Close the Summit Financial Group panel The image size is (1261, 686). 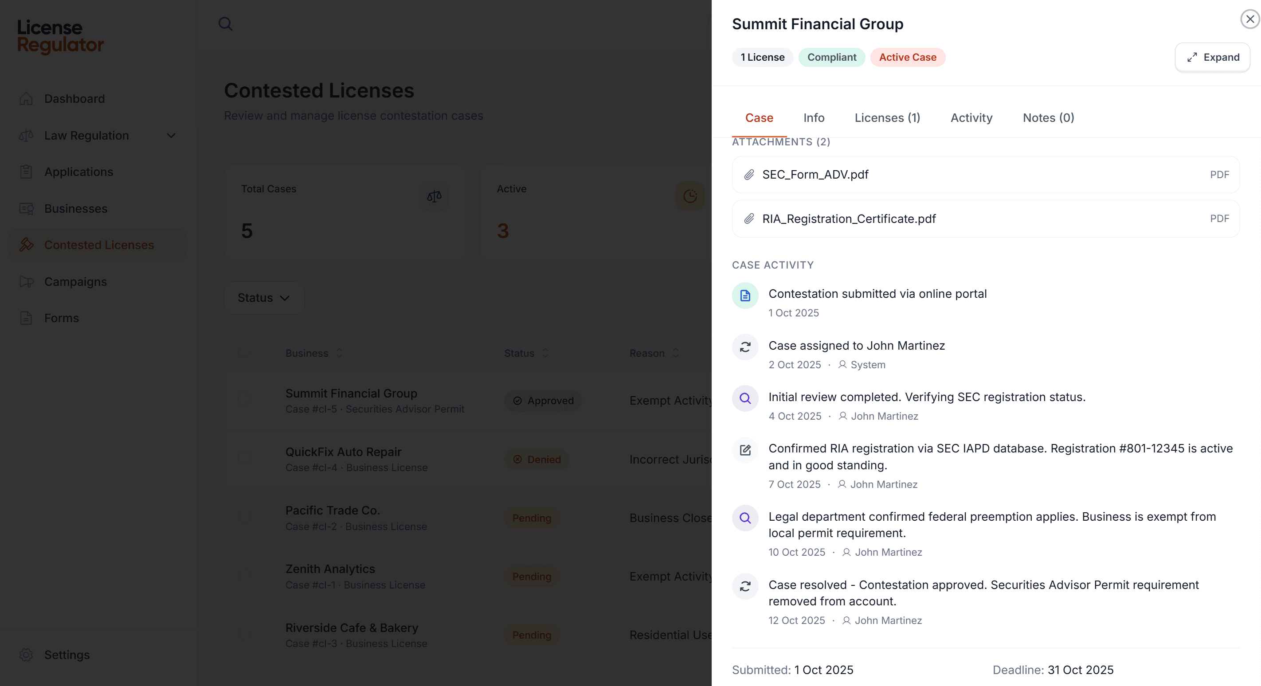tap(1250, 19)
